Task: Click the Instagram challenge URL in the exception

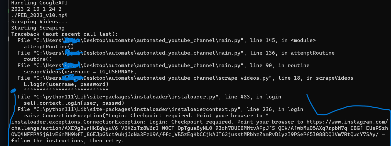Action: pos(199,128)
